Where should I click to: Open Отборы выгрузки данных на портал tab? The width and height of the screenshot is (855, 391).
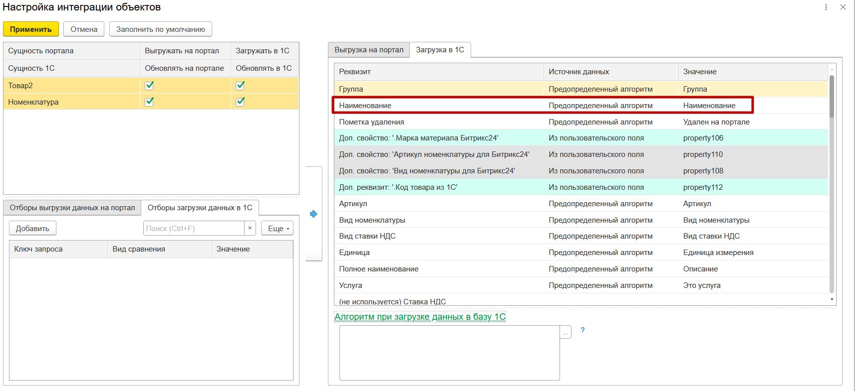(x=72, y=208)
